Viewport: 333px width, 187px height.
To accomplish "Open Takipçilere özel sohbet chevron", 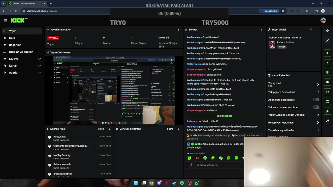I will point(318,92).
